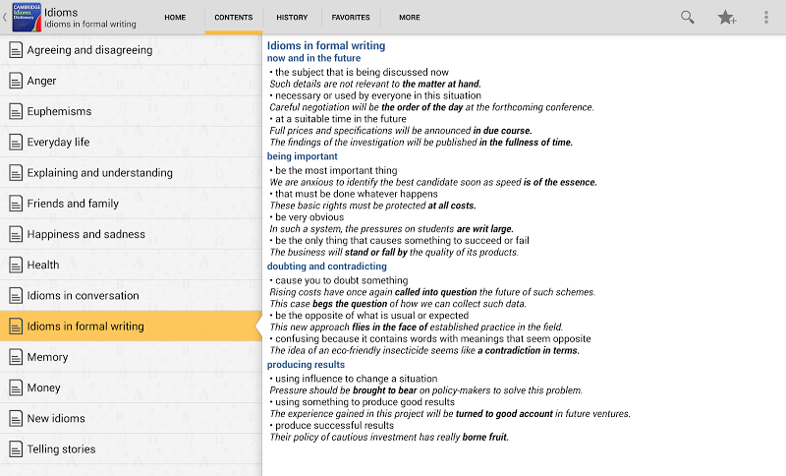This screenshot has height=476, width=786.
Task: Click document icon beside Happiness and sadness
Action: (16, 234)
